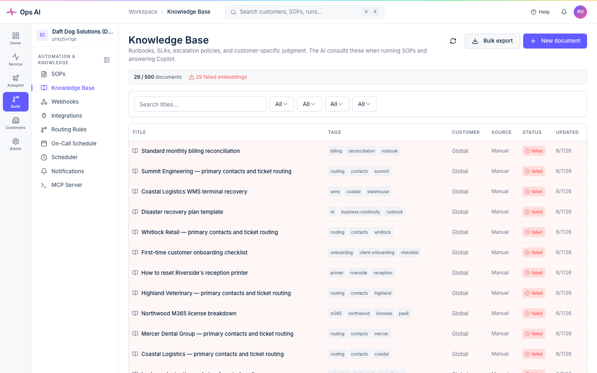Screen dimensions: 597x373
Task: Click the Routing Rules branch icon
Action: click(44, 130)
